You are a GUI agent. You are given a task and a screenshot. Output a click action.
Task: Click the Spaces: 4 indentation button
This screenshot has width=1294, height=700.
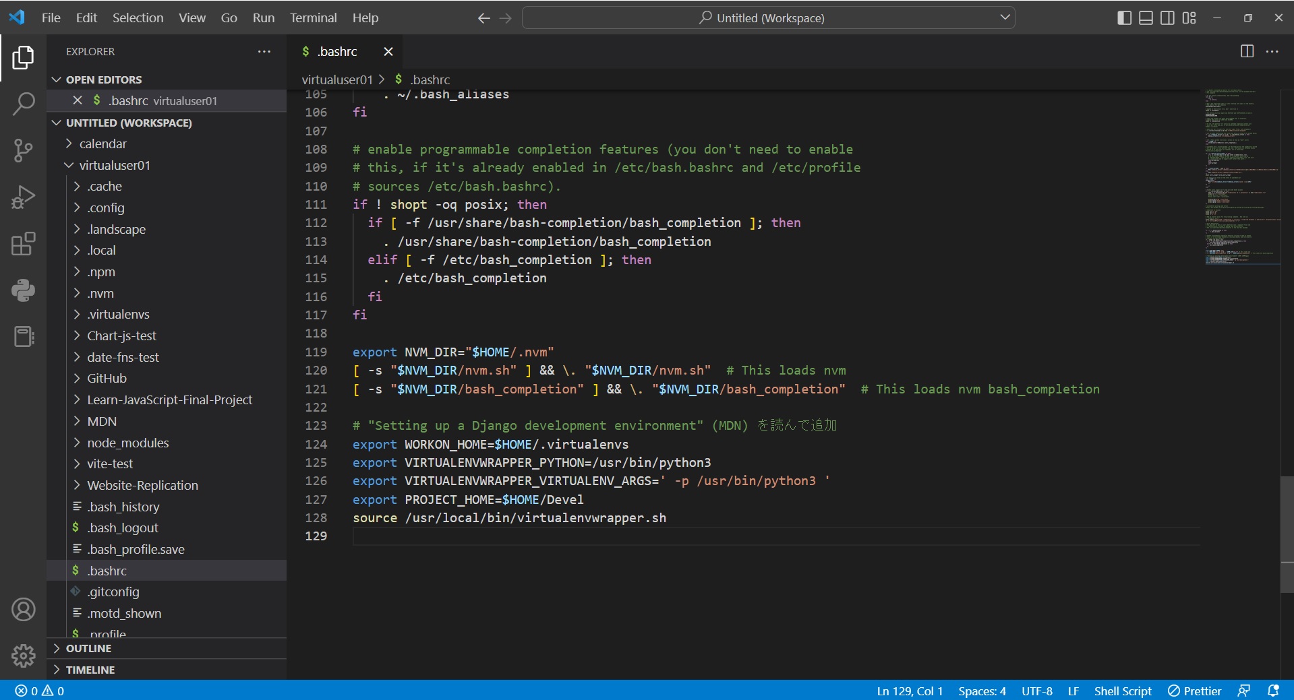(981, 691)
